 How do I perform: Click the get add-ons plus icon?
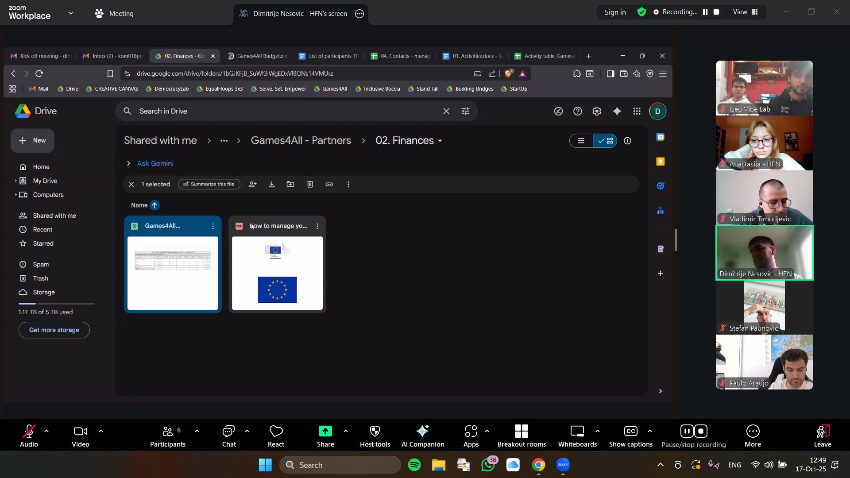pyautogui.click(x=660, y=274)
